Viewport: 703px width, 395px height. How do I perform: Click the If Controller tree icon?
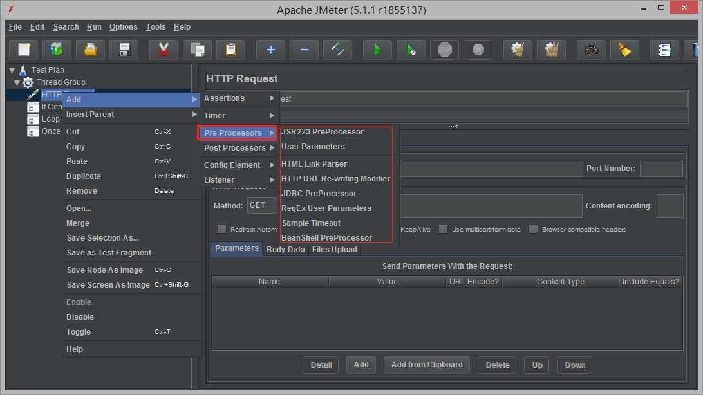pos(33,107)
